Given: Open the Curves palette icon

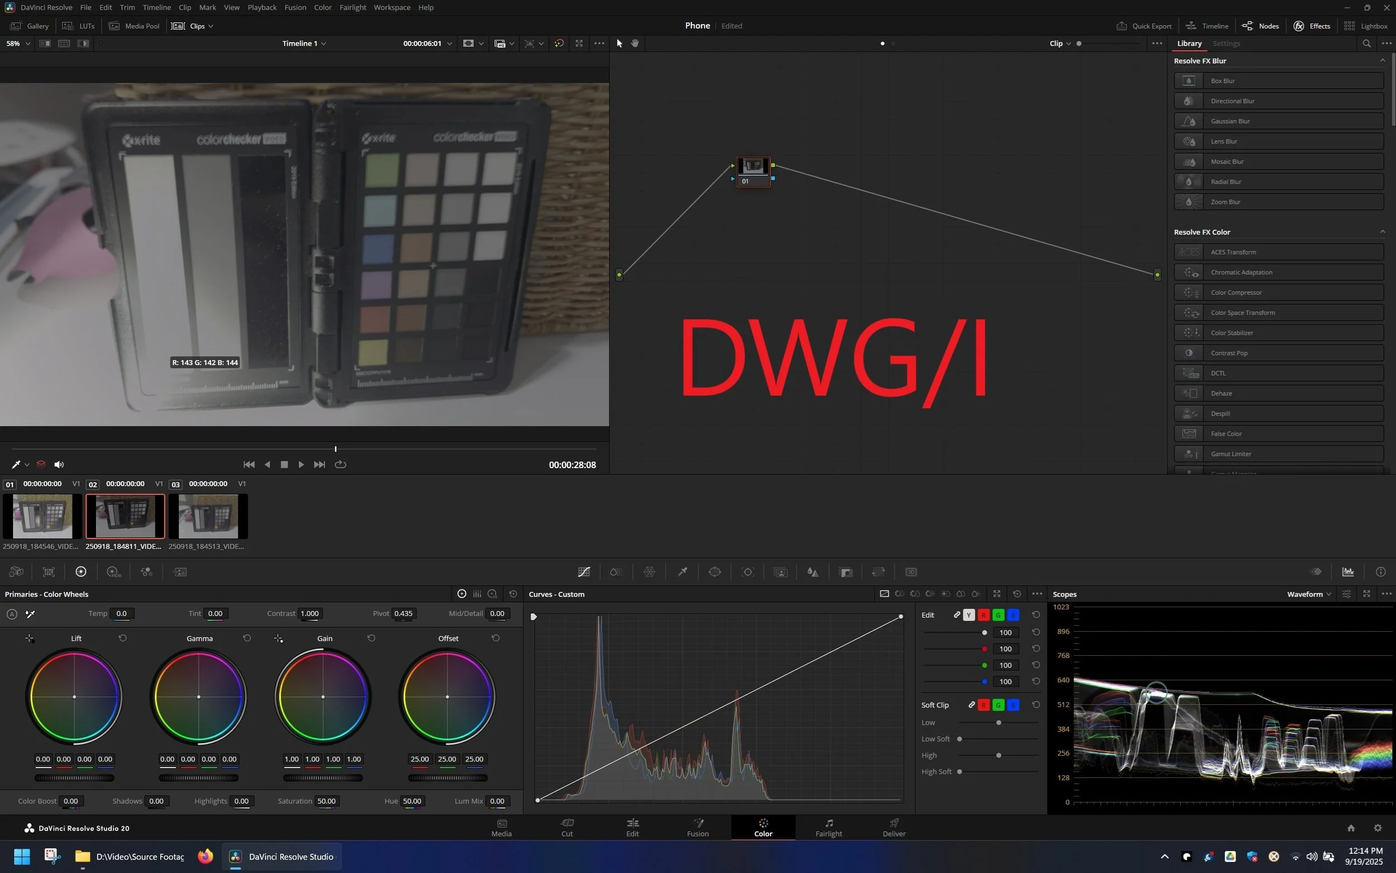Looking at the screenshot, I should point(584,571).
